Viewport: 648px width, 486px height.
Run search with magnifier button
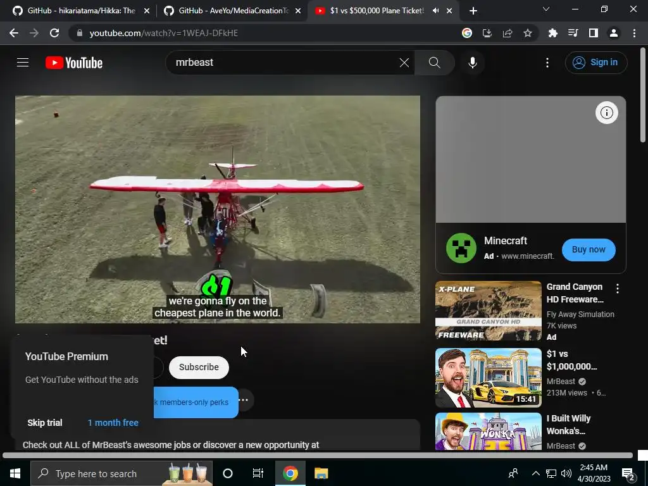pyautogui.click(x=434, y=63)
